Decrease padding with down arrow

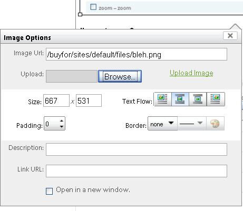point(62,126)
